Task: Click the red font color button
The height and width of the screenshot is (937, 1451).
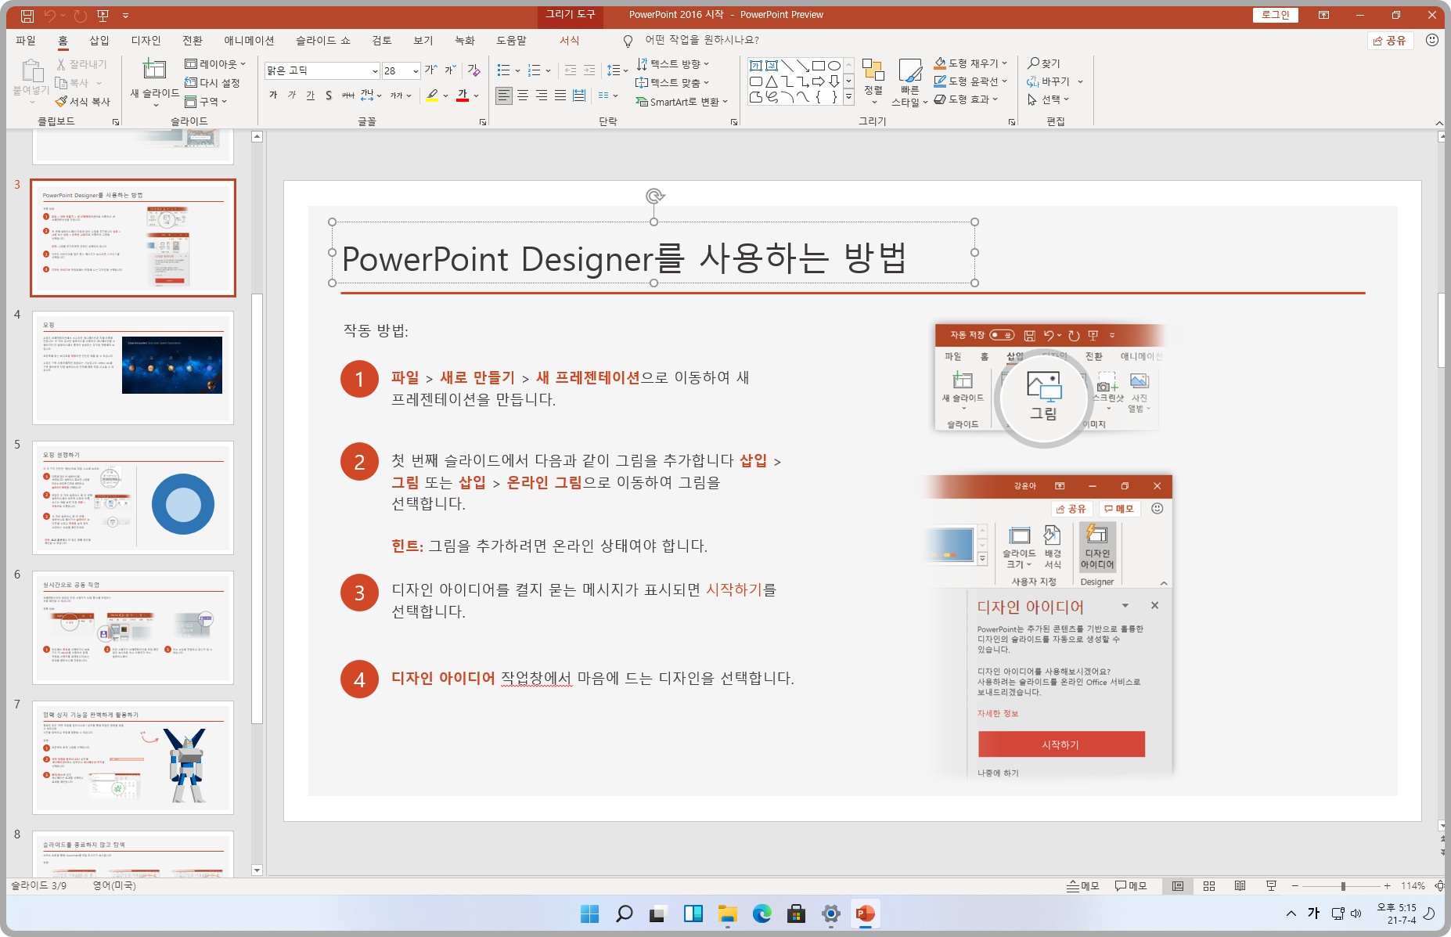Action: click(x=463, y=96)
